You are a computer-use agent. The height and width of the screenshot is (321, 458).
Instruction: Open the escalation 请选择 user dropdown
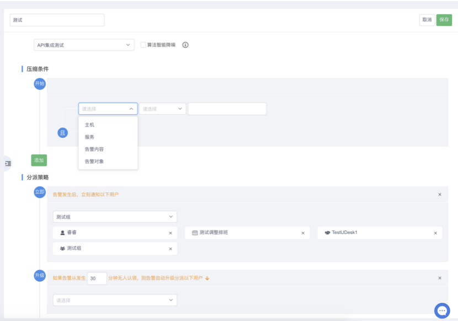click(115, 300)
